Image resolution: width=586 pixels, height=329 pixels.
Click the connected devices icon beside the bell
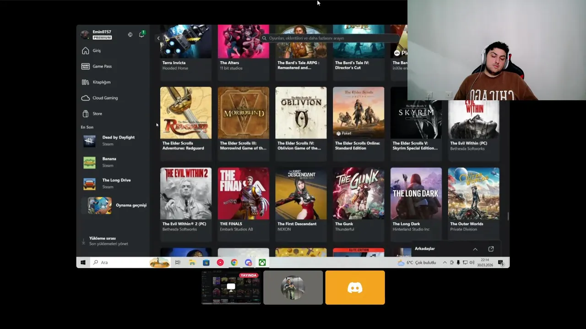(130, 35)
